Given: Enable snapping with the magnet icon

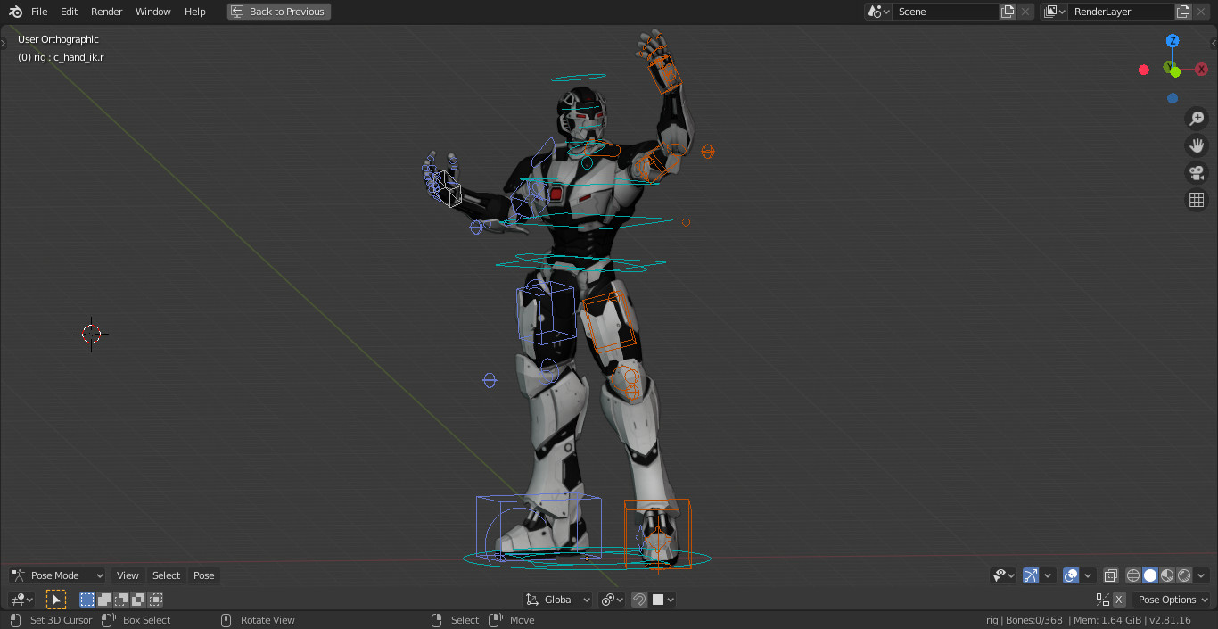Looking at the screenshot, I should [x=639, y=599].
